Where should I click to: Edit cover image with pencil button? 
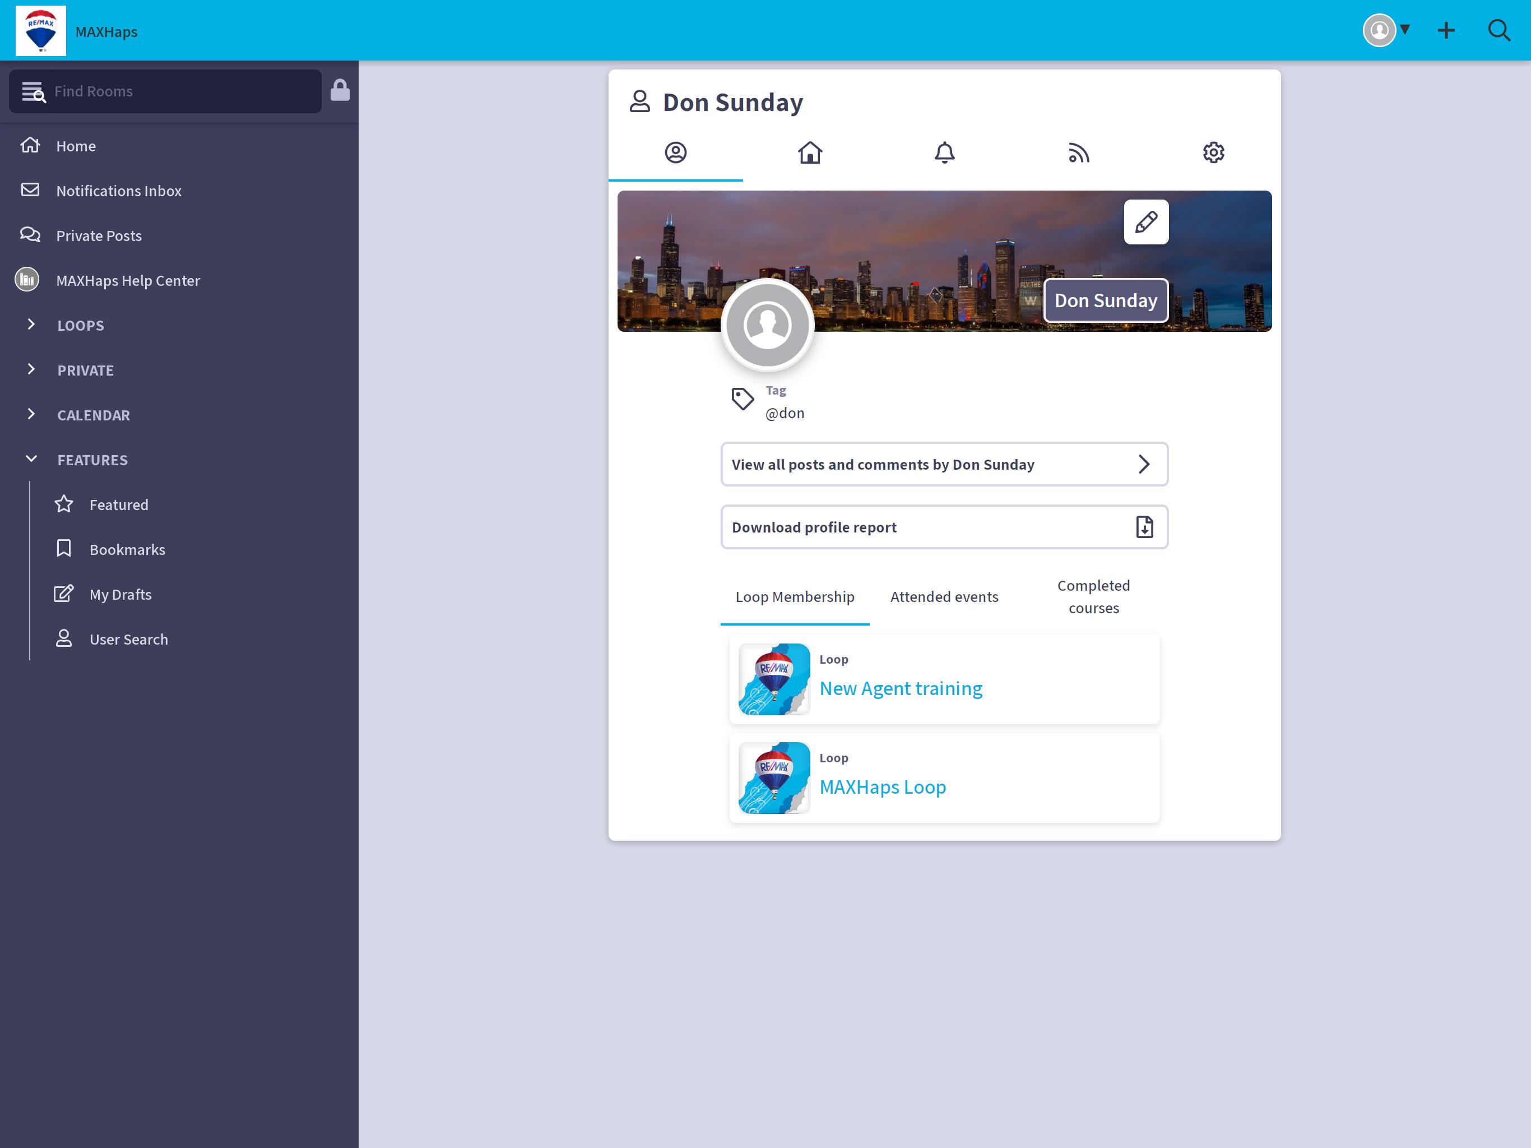(x=1146, y=223)
